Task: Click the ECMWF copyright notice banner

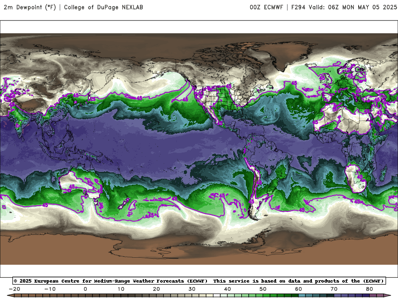Action: point(199,281)
